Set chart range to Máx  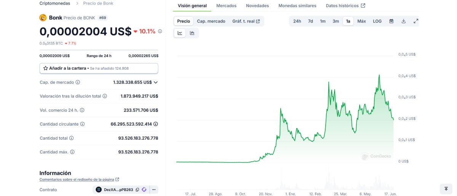[362, 21]
